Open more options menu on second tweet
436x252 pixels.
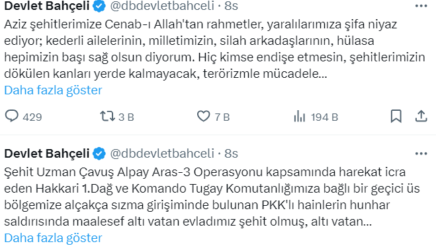point(421,154)
